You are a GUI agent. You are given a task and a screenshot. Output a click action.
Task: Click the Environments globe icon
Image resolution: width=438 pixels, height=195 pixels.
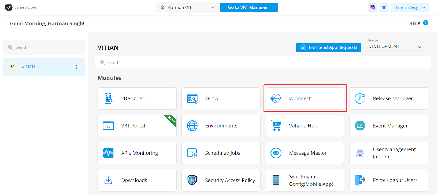[192, 126]
